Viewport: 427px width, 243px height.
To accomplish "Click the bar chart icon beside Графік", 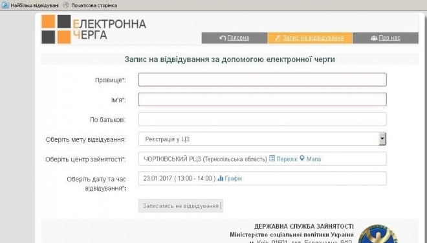I will click(x=221, y=178).
